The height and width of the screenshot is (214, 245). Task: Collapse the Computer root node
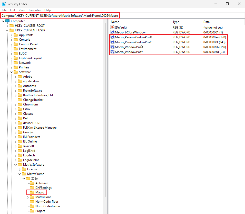pyautogui.click(x=3, y=21)
